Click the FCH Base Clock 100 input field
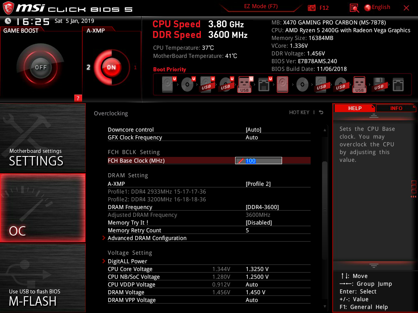Screen dimensions: 418x313 [258, 161]
